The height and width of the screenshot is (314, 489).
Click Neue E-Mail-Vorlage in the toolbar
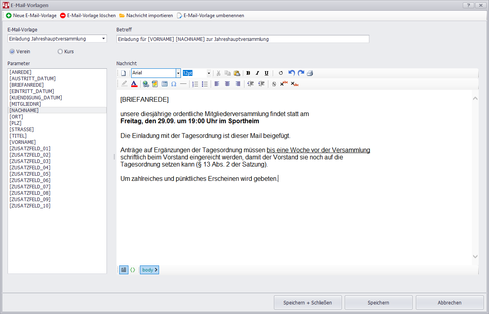tap(31, 16)
